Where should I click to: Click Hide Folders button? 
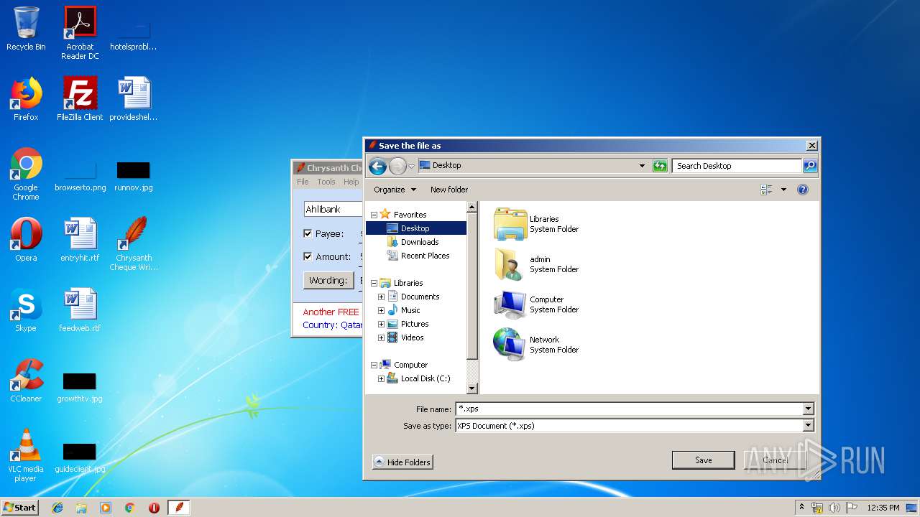[402, 462]
